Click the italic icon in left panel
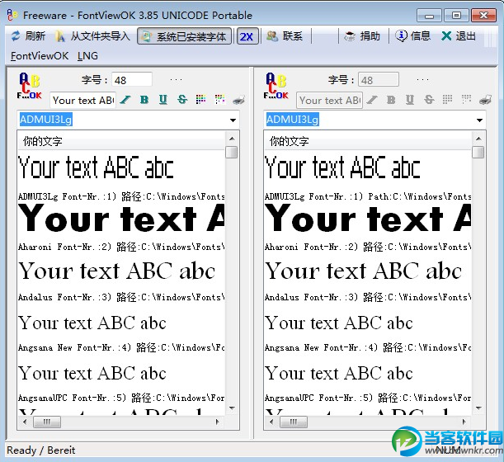504x462 pixels. pyautogui.click(x=125, y=100)
